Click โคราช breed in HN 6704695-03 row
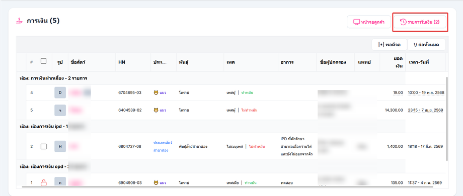 coord(184,93)
